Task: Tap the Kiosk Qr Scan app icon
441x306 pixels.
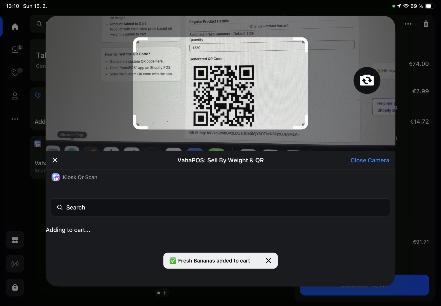Action: (56, 177)
